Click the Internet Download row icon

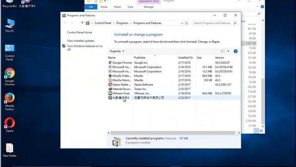[110, 89]
